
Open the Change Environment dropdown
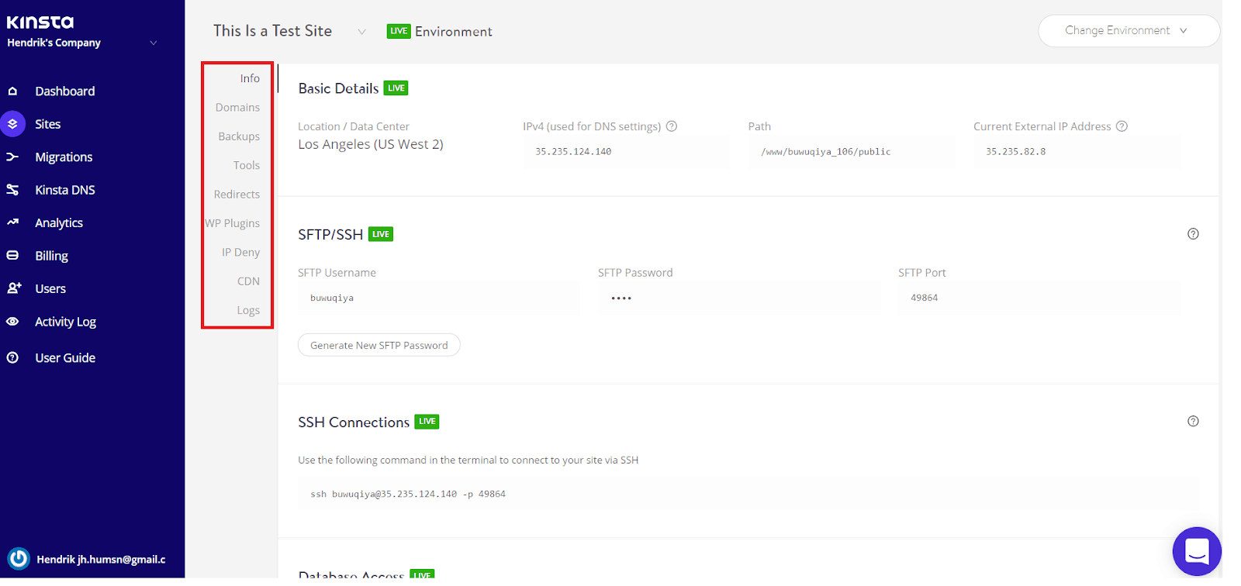[1128, 31]
